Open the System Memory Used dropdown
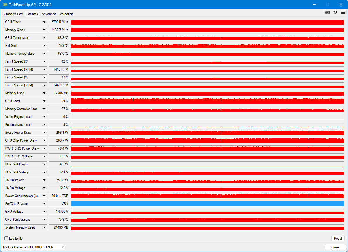348x252 pixels. pyautogui.click(x=26, y=227)
